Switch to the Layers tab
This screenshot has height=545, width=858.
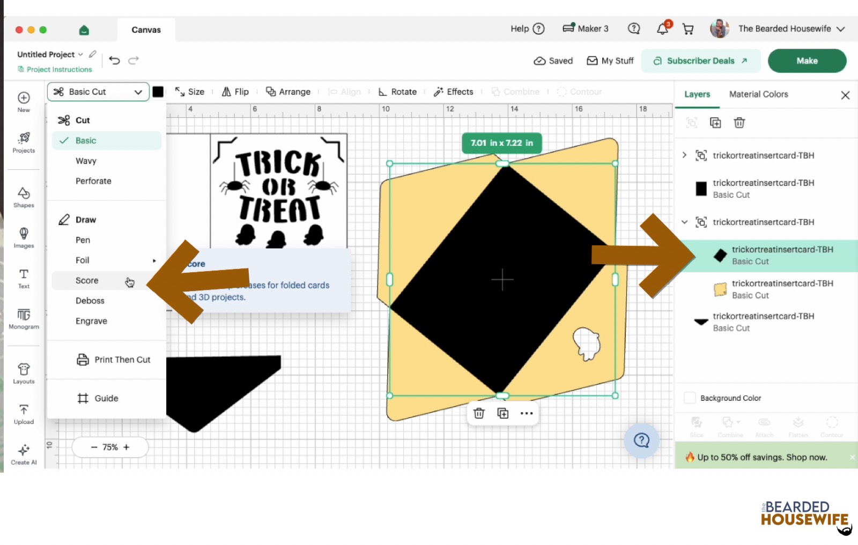[697, 94]
